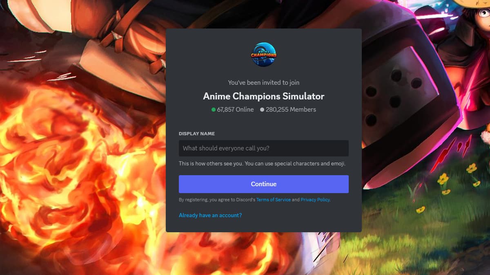Viewport: 490px width, 275px height.
Task: Click the 'This is how others see you' hint text
Action: [x=262, y=164]
